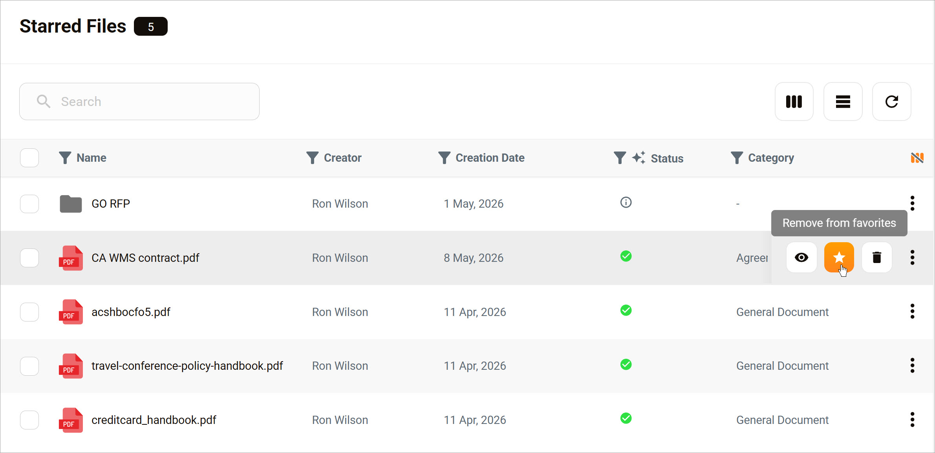The width and height of the screenshot is (935, 453).
Task: Select the GO RFP row checkbox
Action: (x=29, y=204)
